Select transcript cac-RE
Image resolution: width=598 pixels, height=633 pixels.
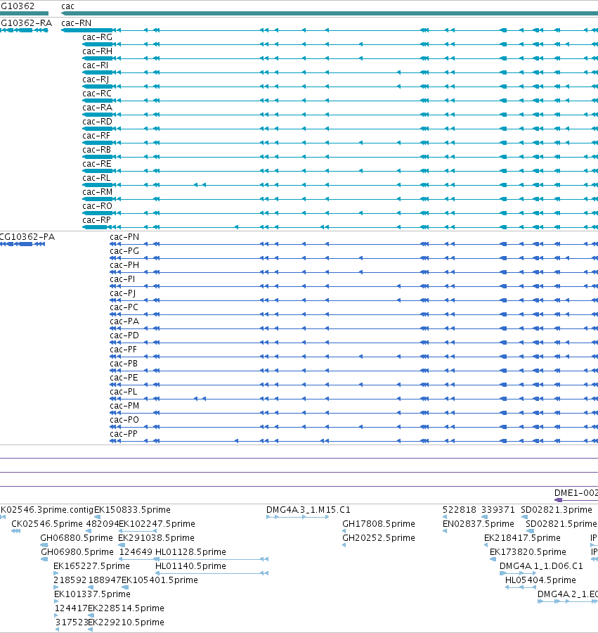97,164
